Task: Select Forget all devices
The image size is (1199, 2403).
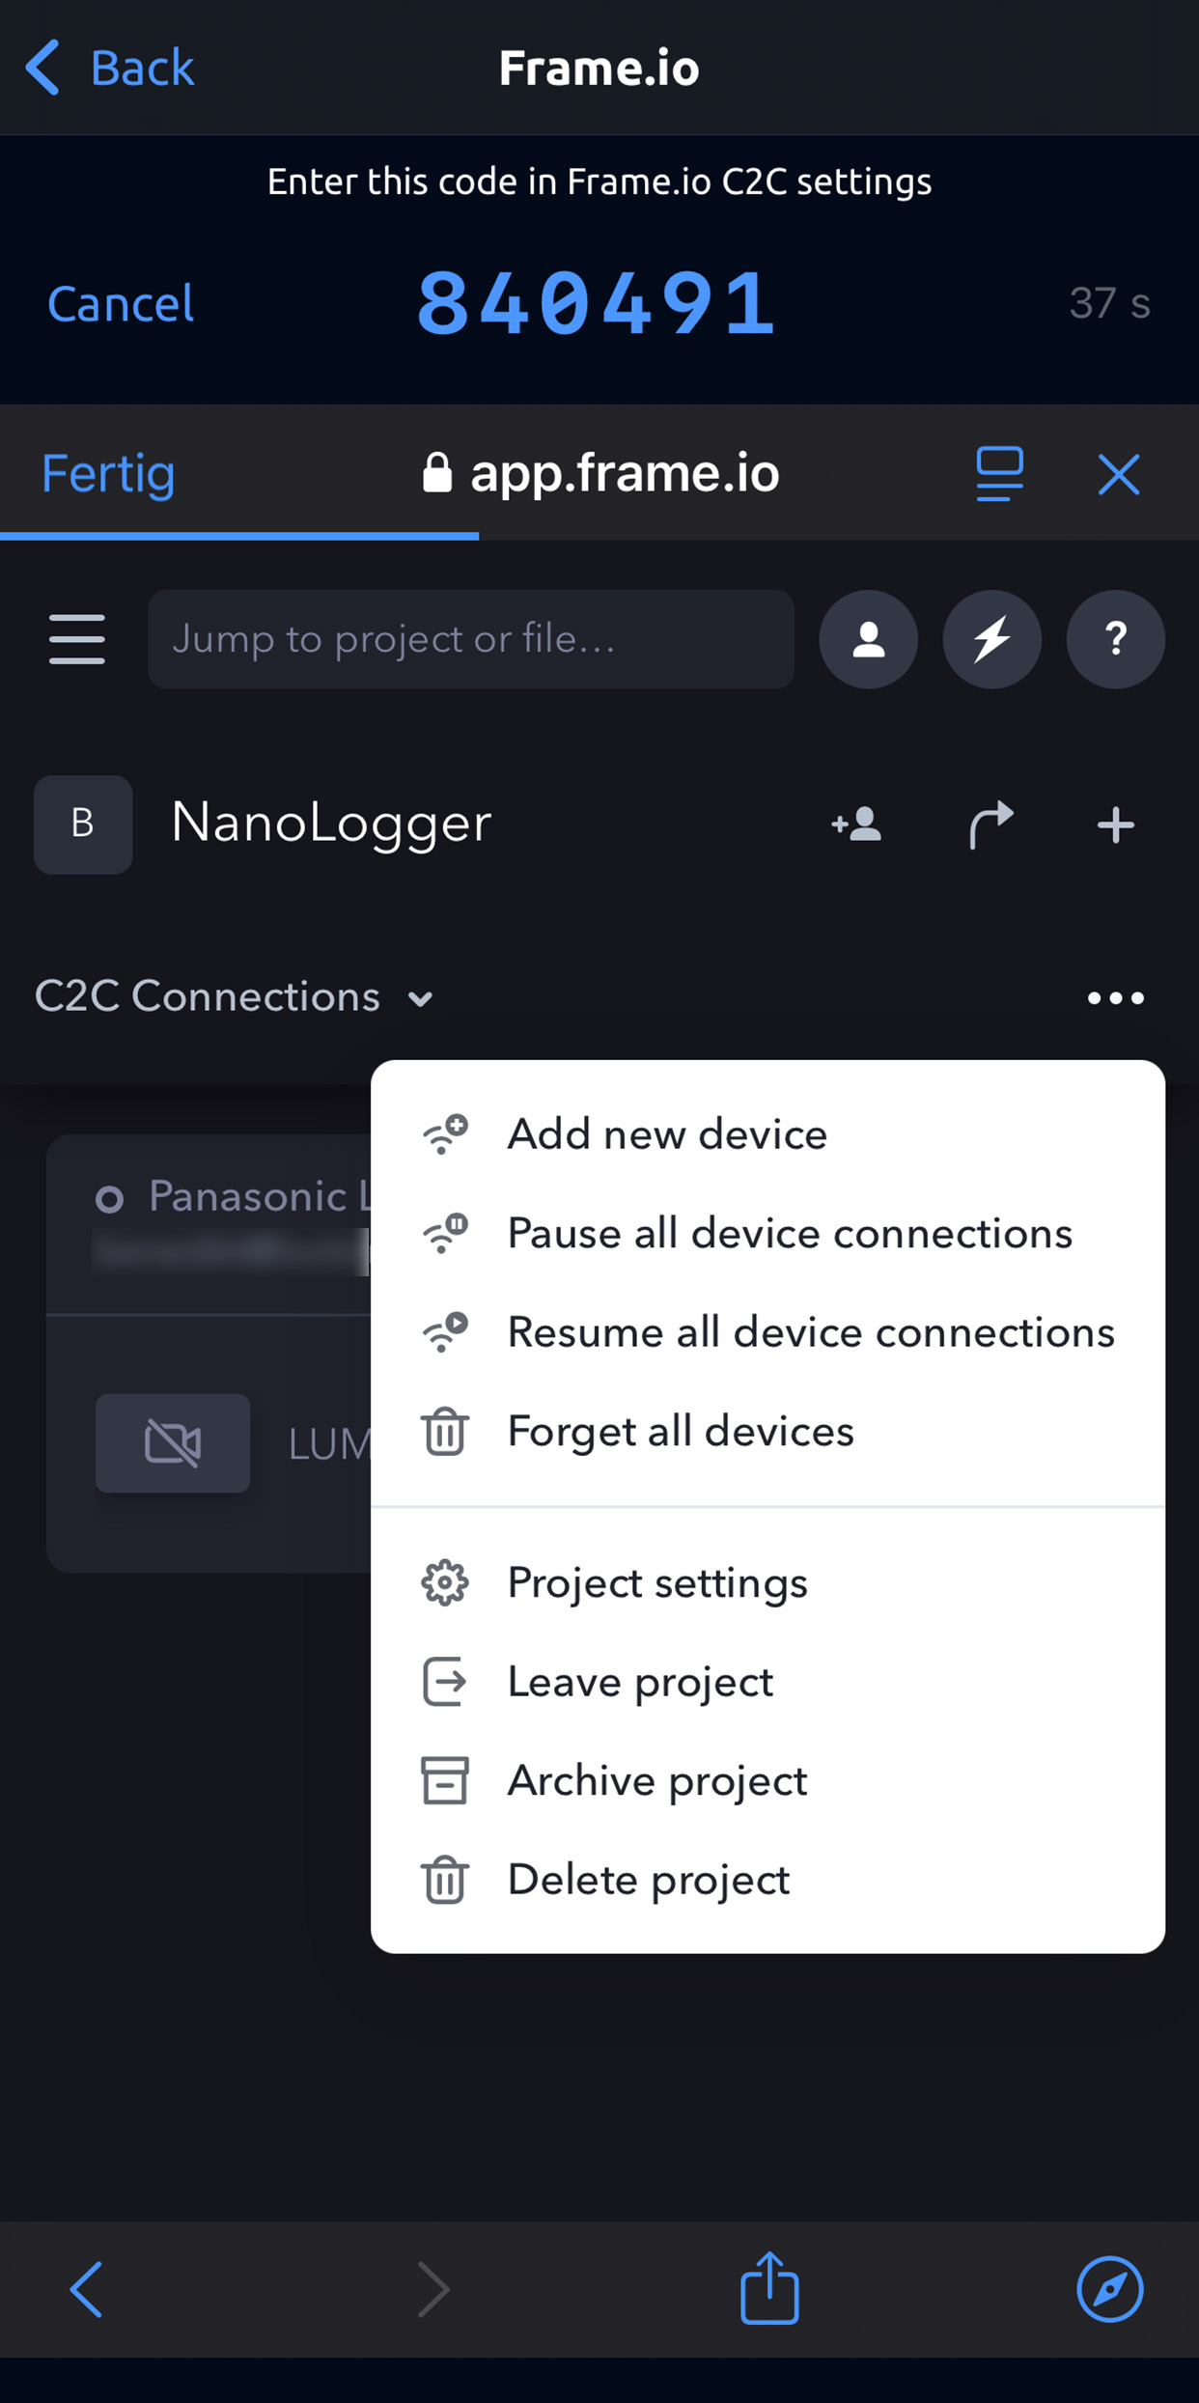Action: coord(767,1431)
